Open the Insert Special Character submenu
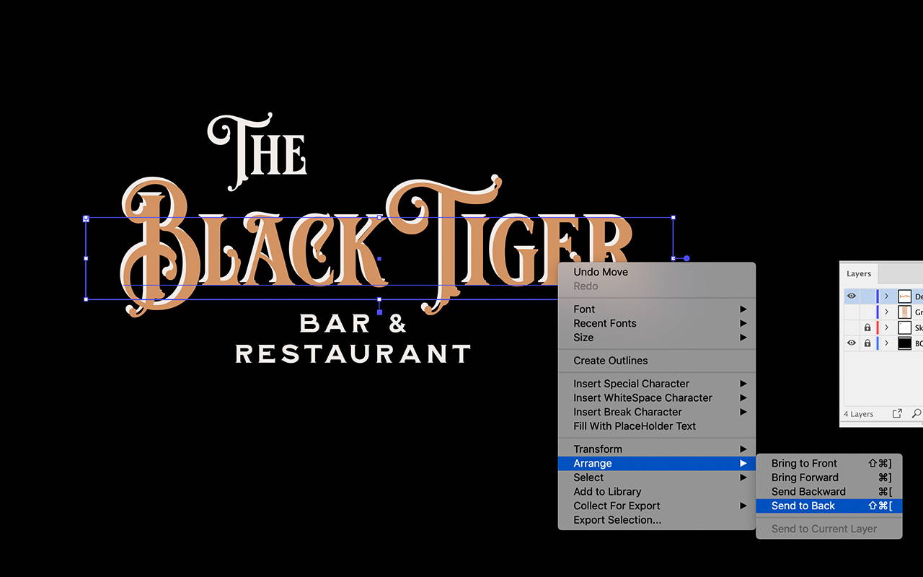This screenshot has width=923, height=577. pyautogui.click(x=656, y=384)
